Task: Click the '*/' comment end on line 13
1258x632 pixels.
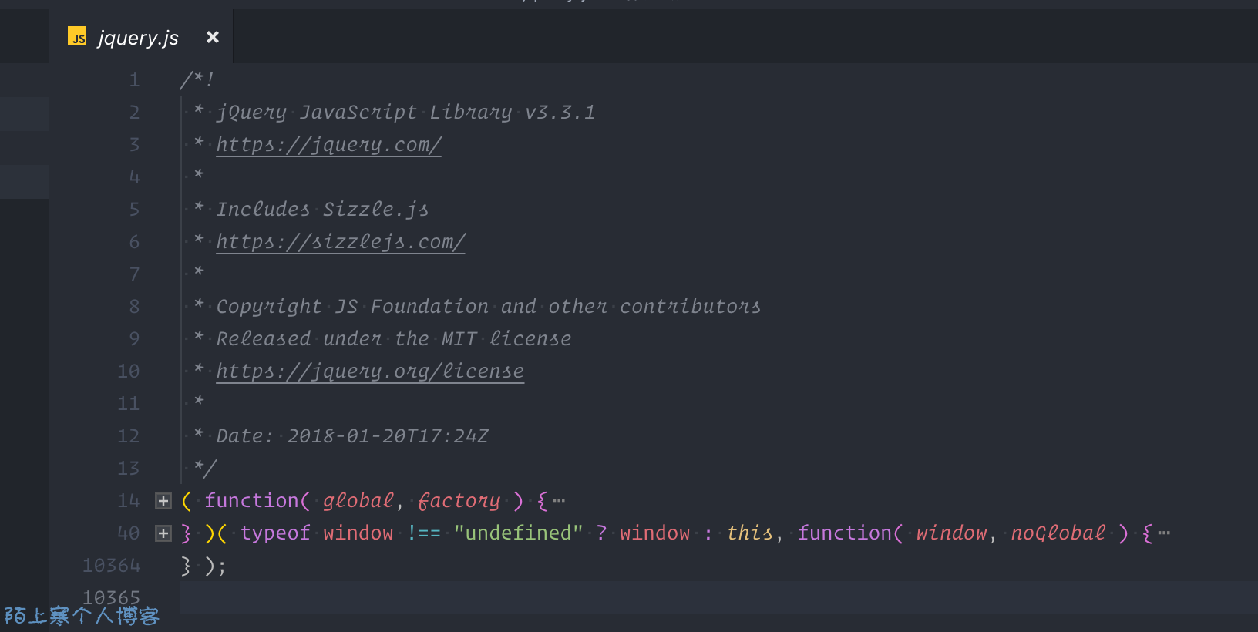Action: click(205, 469)
